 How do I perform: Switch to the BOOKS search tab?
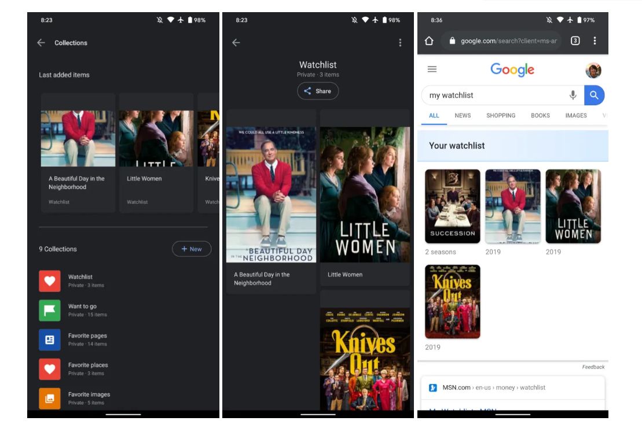point(541,116)
